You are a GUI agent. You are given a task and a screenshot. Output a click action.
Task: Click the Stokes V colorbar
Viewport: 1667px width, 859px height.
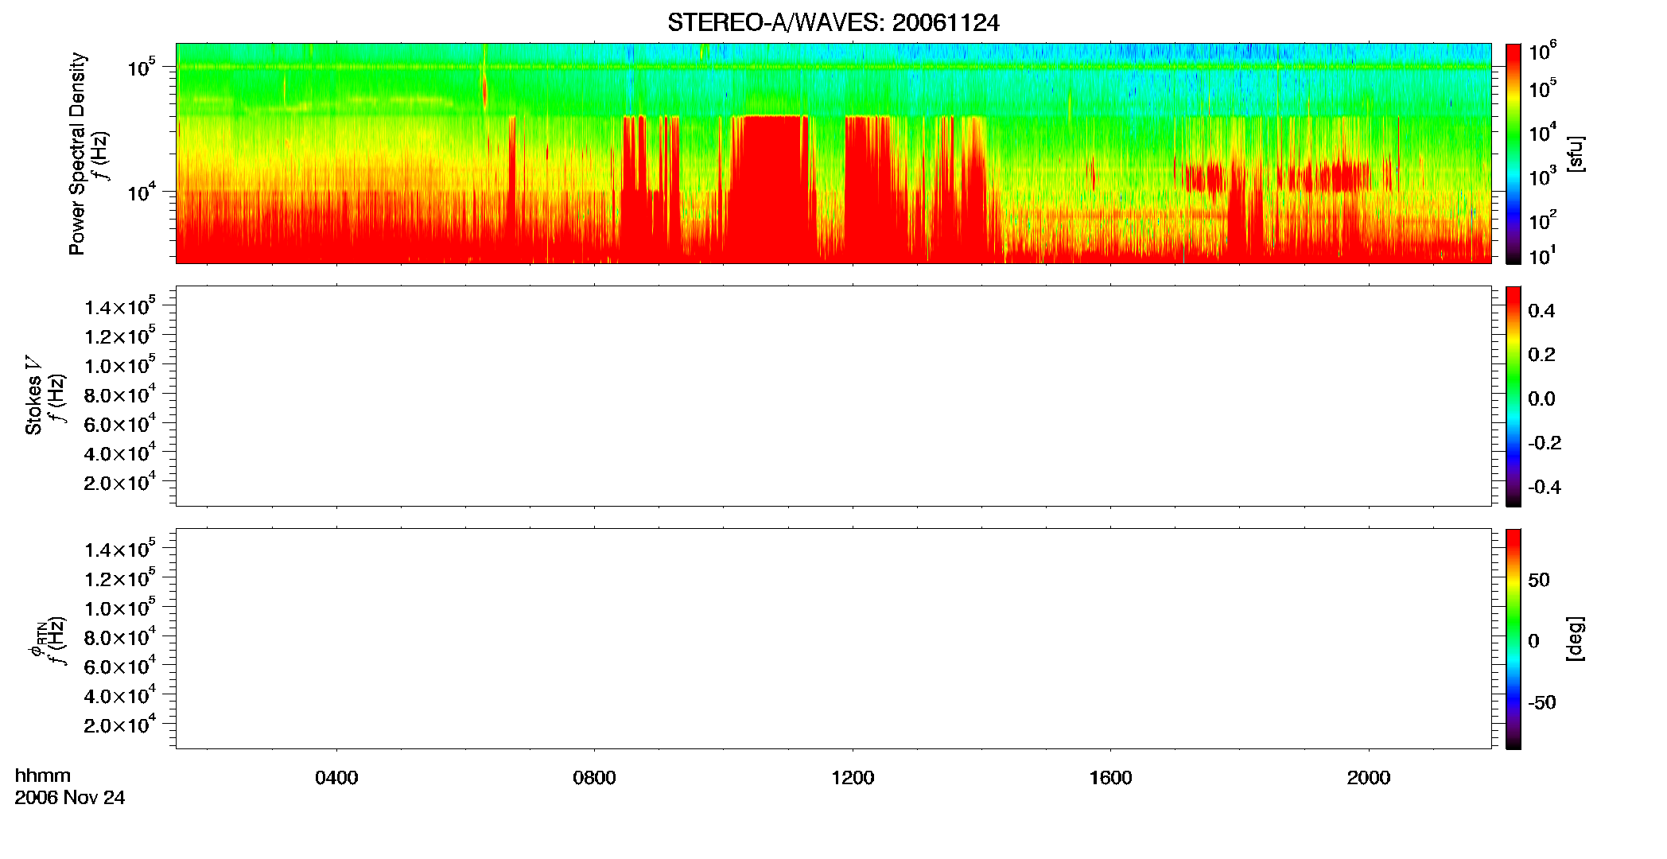click(1514, 396)
